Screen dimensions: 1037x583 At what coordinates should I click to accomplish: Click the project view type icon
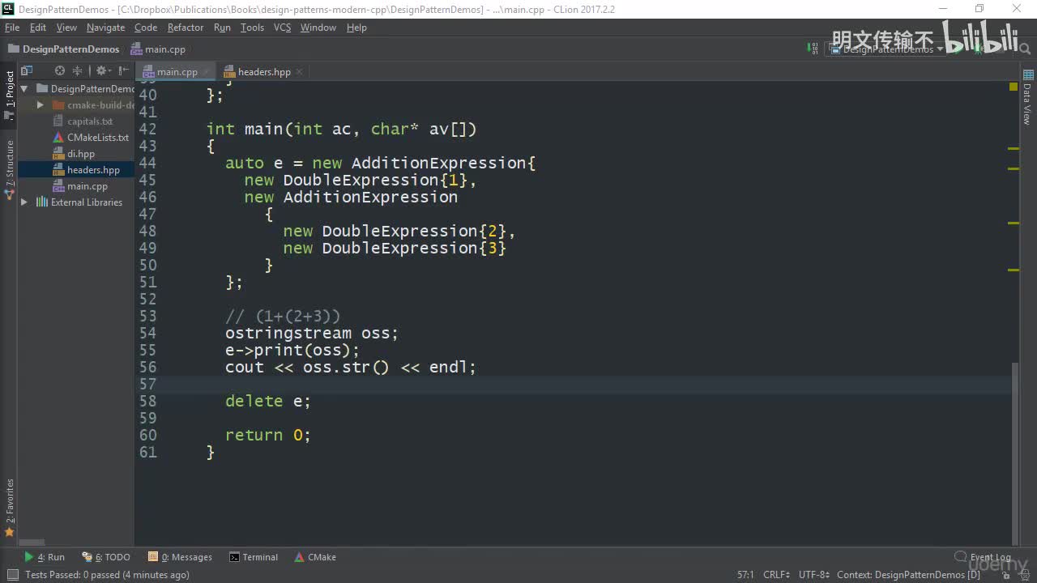point(27,71)
